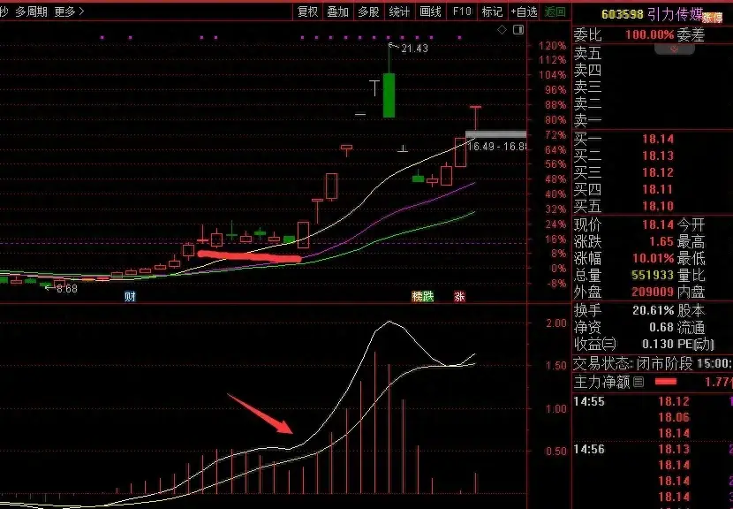Click the 标记 mark button
This screenshot has height=509, width=733.
(492, 11)
